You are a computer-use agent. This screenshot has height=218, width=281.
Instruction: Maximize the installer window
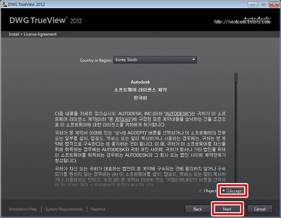point(263,4)
